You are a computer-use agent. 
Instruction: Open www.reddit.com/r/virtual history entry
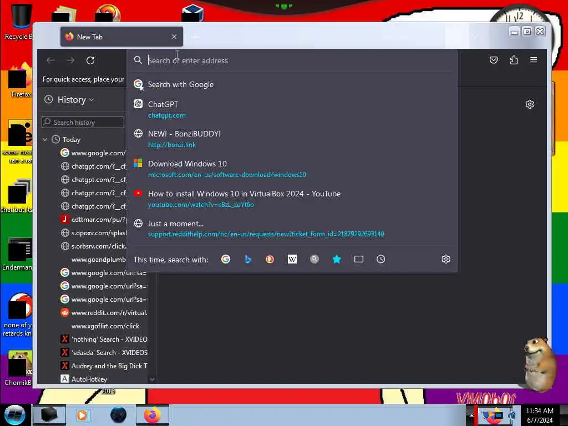click(103, 313)
